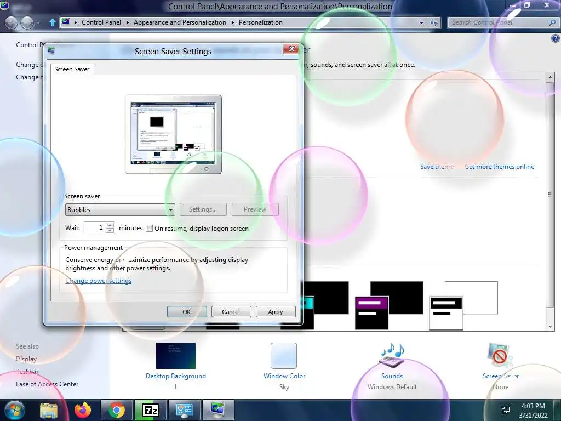Click the search magnifier icon
The image size is (561, 421).
click(x=552, y=22)
